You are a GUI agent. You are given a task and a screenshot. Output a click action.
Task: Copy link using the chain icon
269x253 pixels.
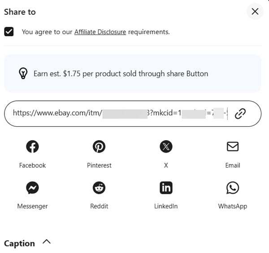[x=240, y=114]
